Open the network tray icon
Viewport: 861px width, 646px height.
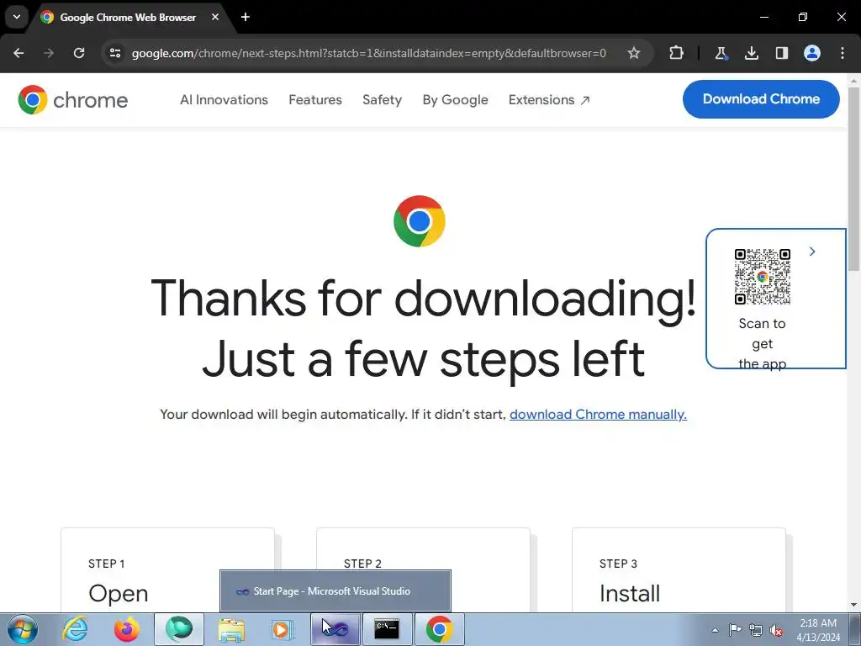[x=756, y=630]
